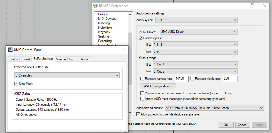The width and height of the screenshot is (272, 133).
Task: Click the sample rate field showing 44100
Action: pos(181,79)
